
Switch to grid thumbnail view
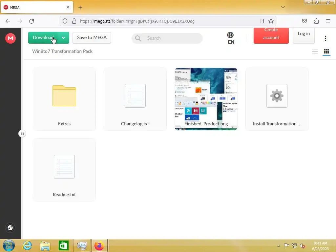coord(326,52)
